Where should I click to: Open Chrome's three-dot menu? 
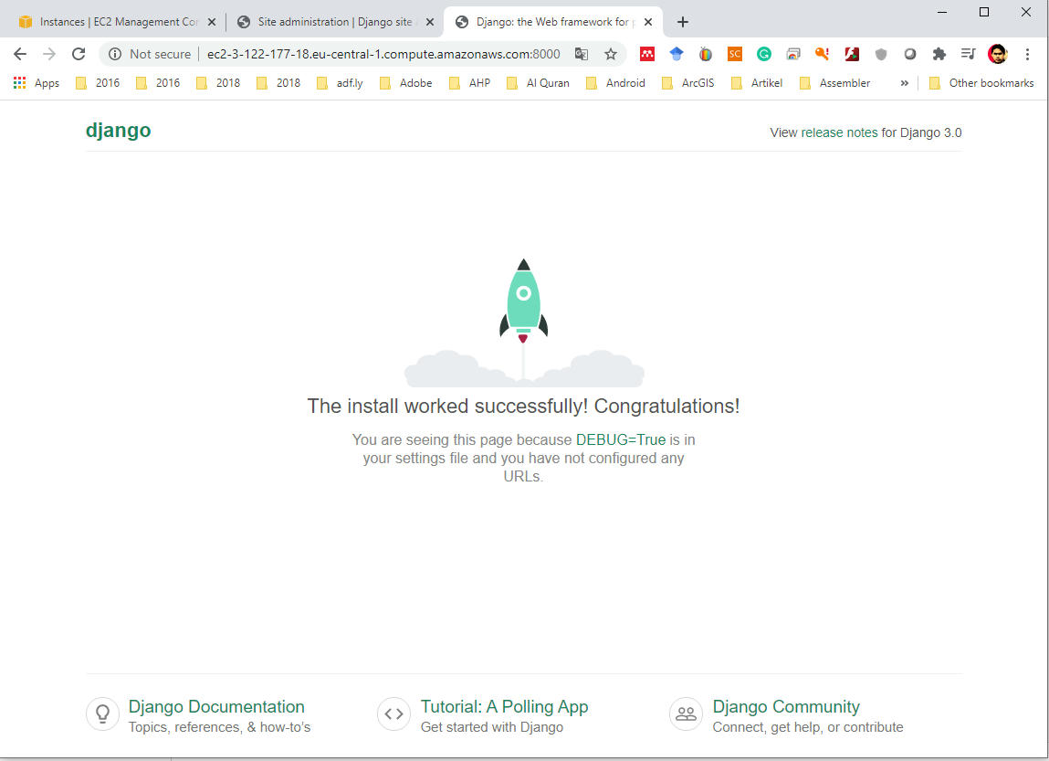point(1028,54)
